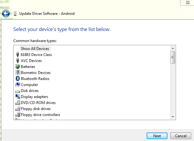
Task: Click the DVD/CD-ROM drives icon
Action: 17,103
